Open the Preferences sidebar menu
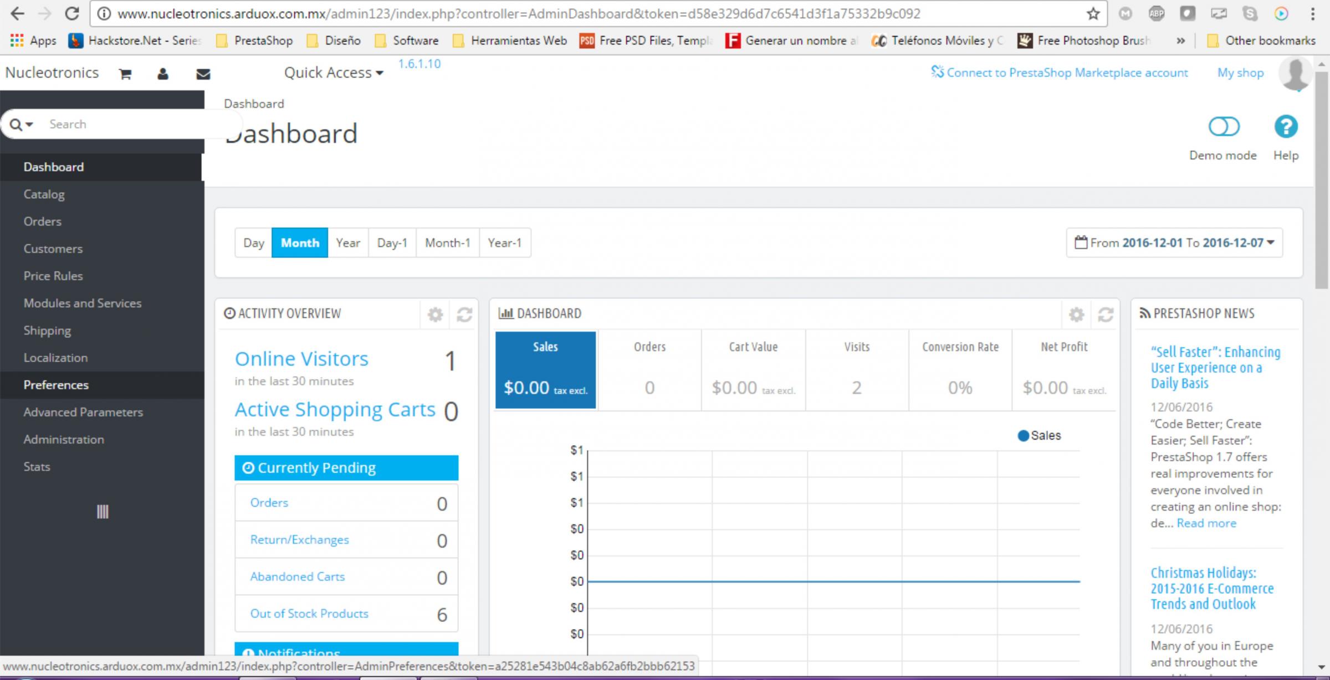Viewport: 1330px width, 680px height. pos(56,385)
